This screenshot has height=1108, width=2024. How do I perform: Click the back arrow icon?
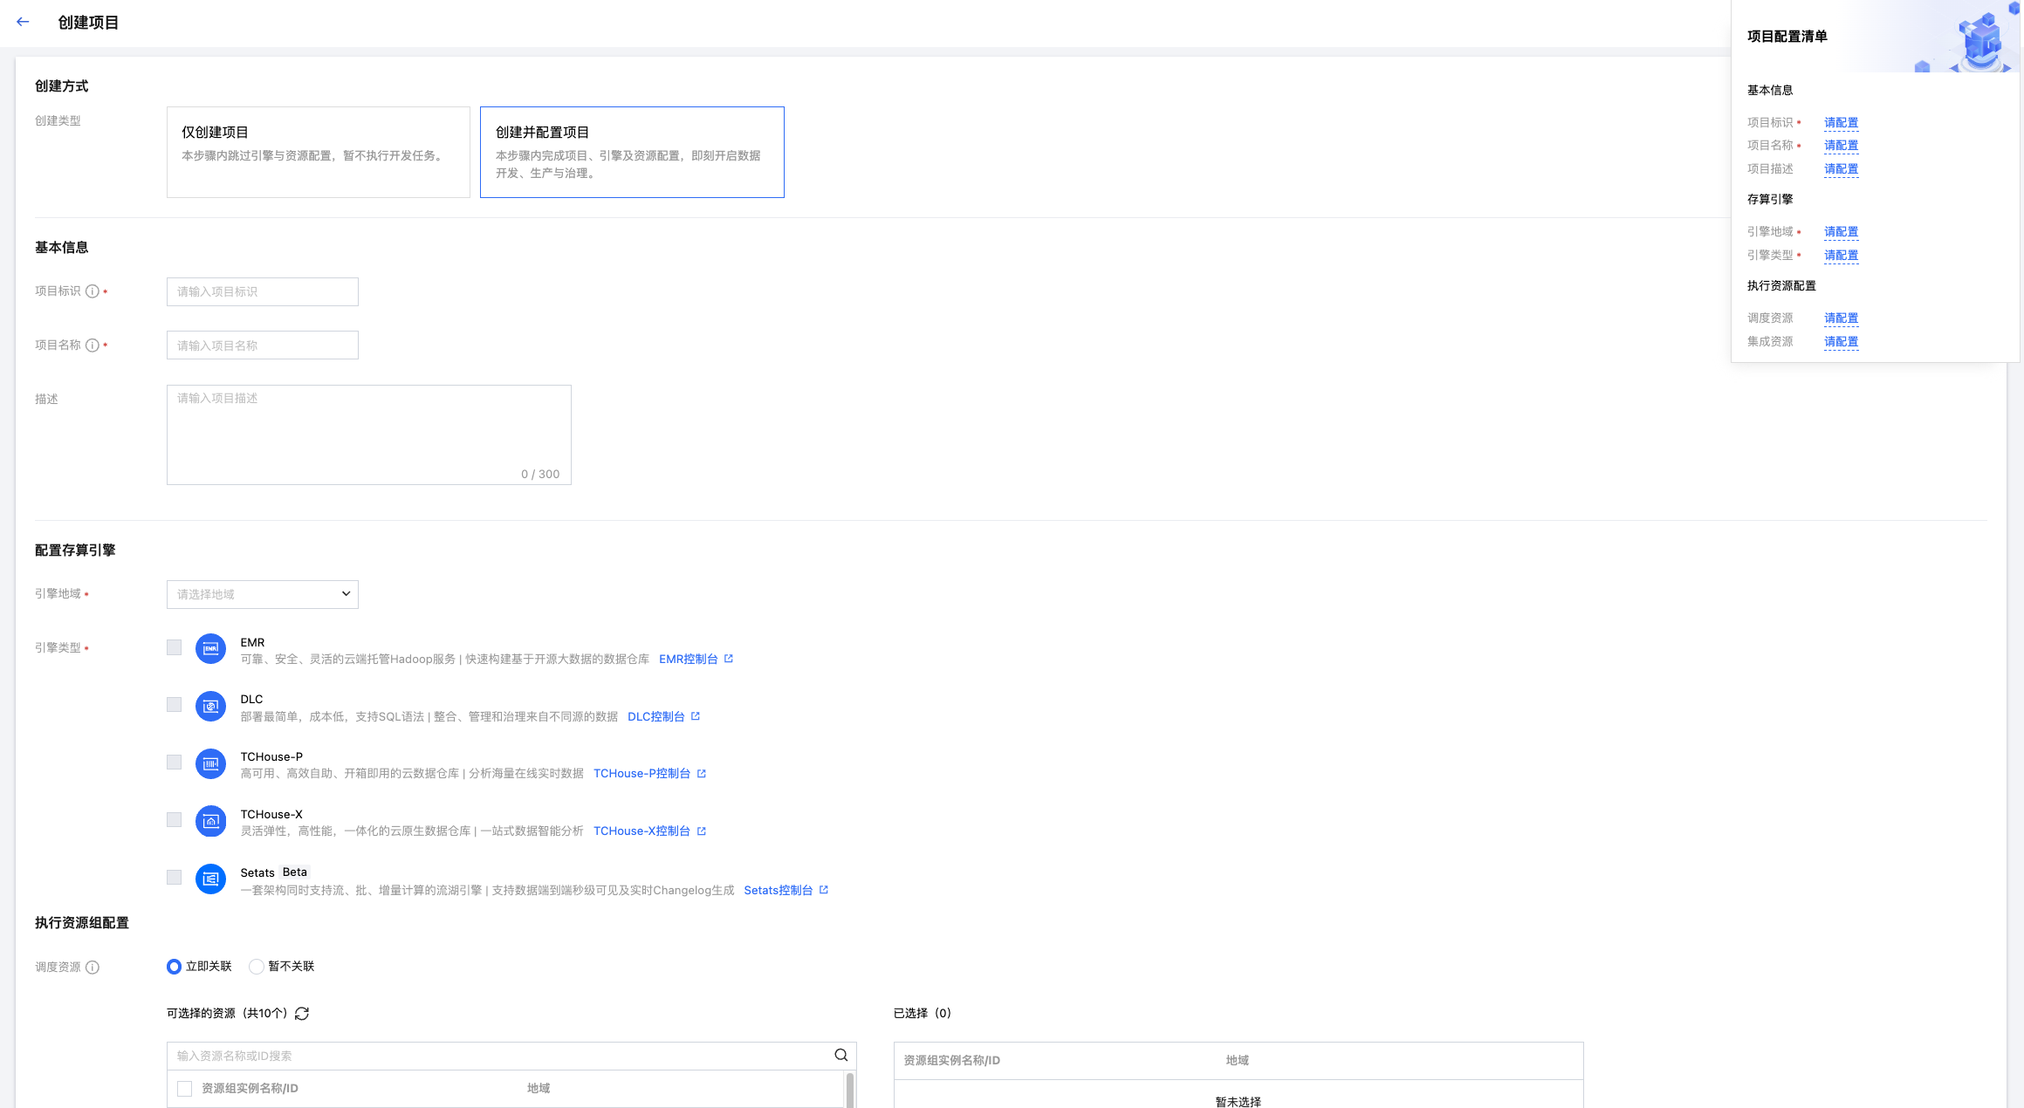(23, 22)
